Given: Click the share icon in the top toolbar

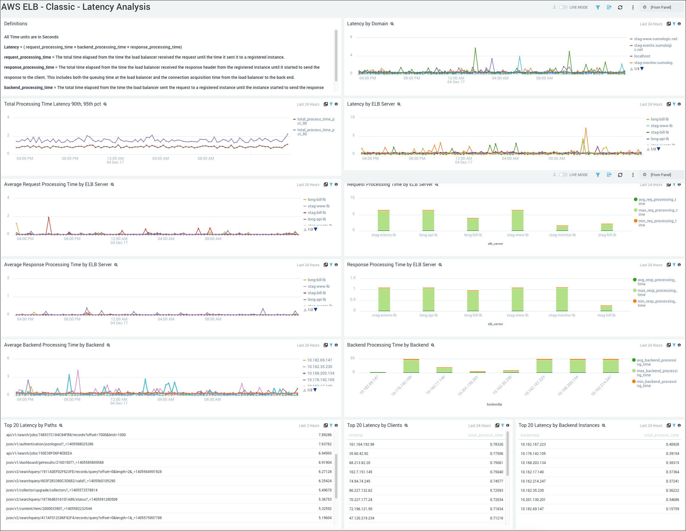Looking at the screenshot, I should tap(609, 7).
